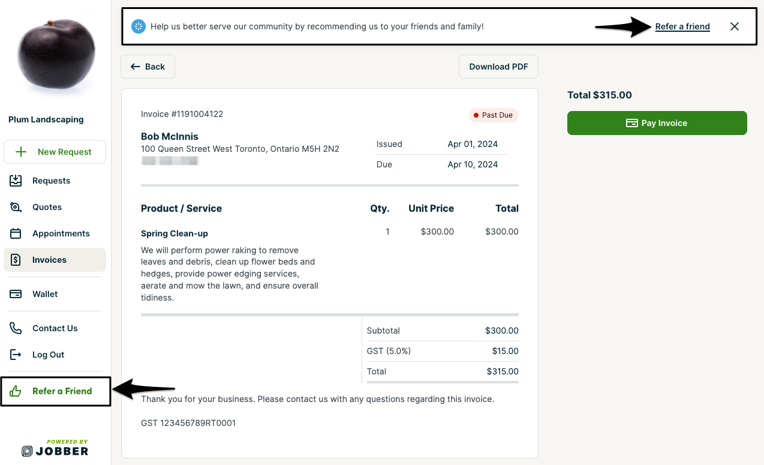
Task: Click the Contact Us phone icon
Action: [x=15, y=328]
